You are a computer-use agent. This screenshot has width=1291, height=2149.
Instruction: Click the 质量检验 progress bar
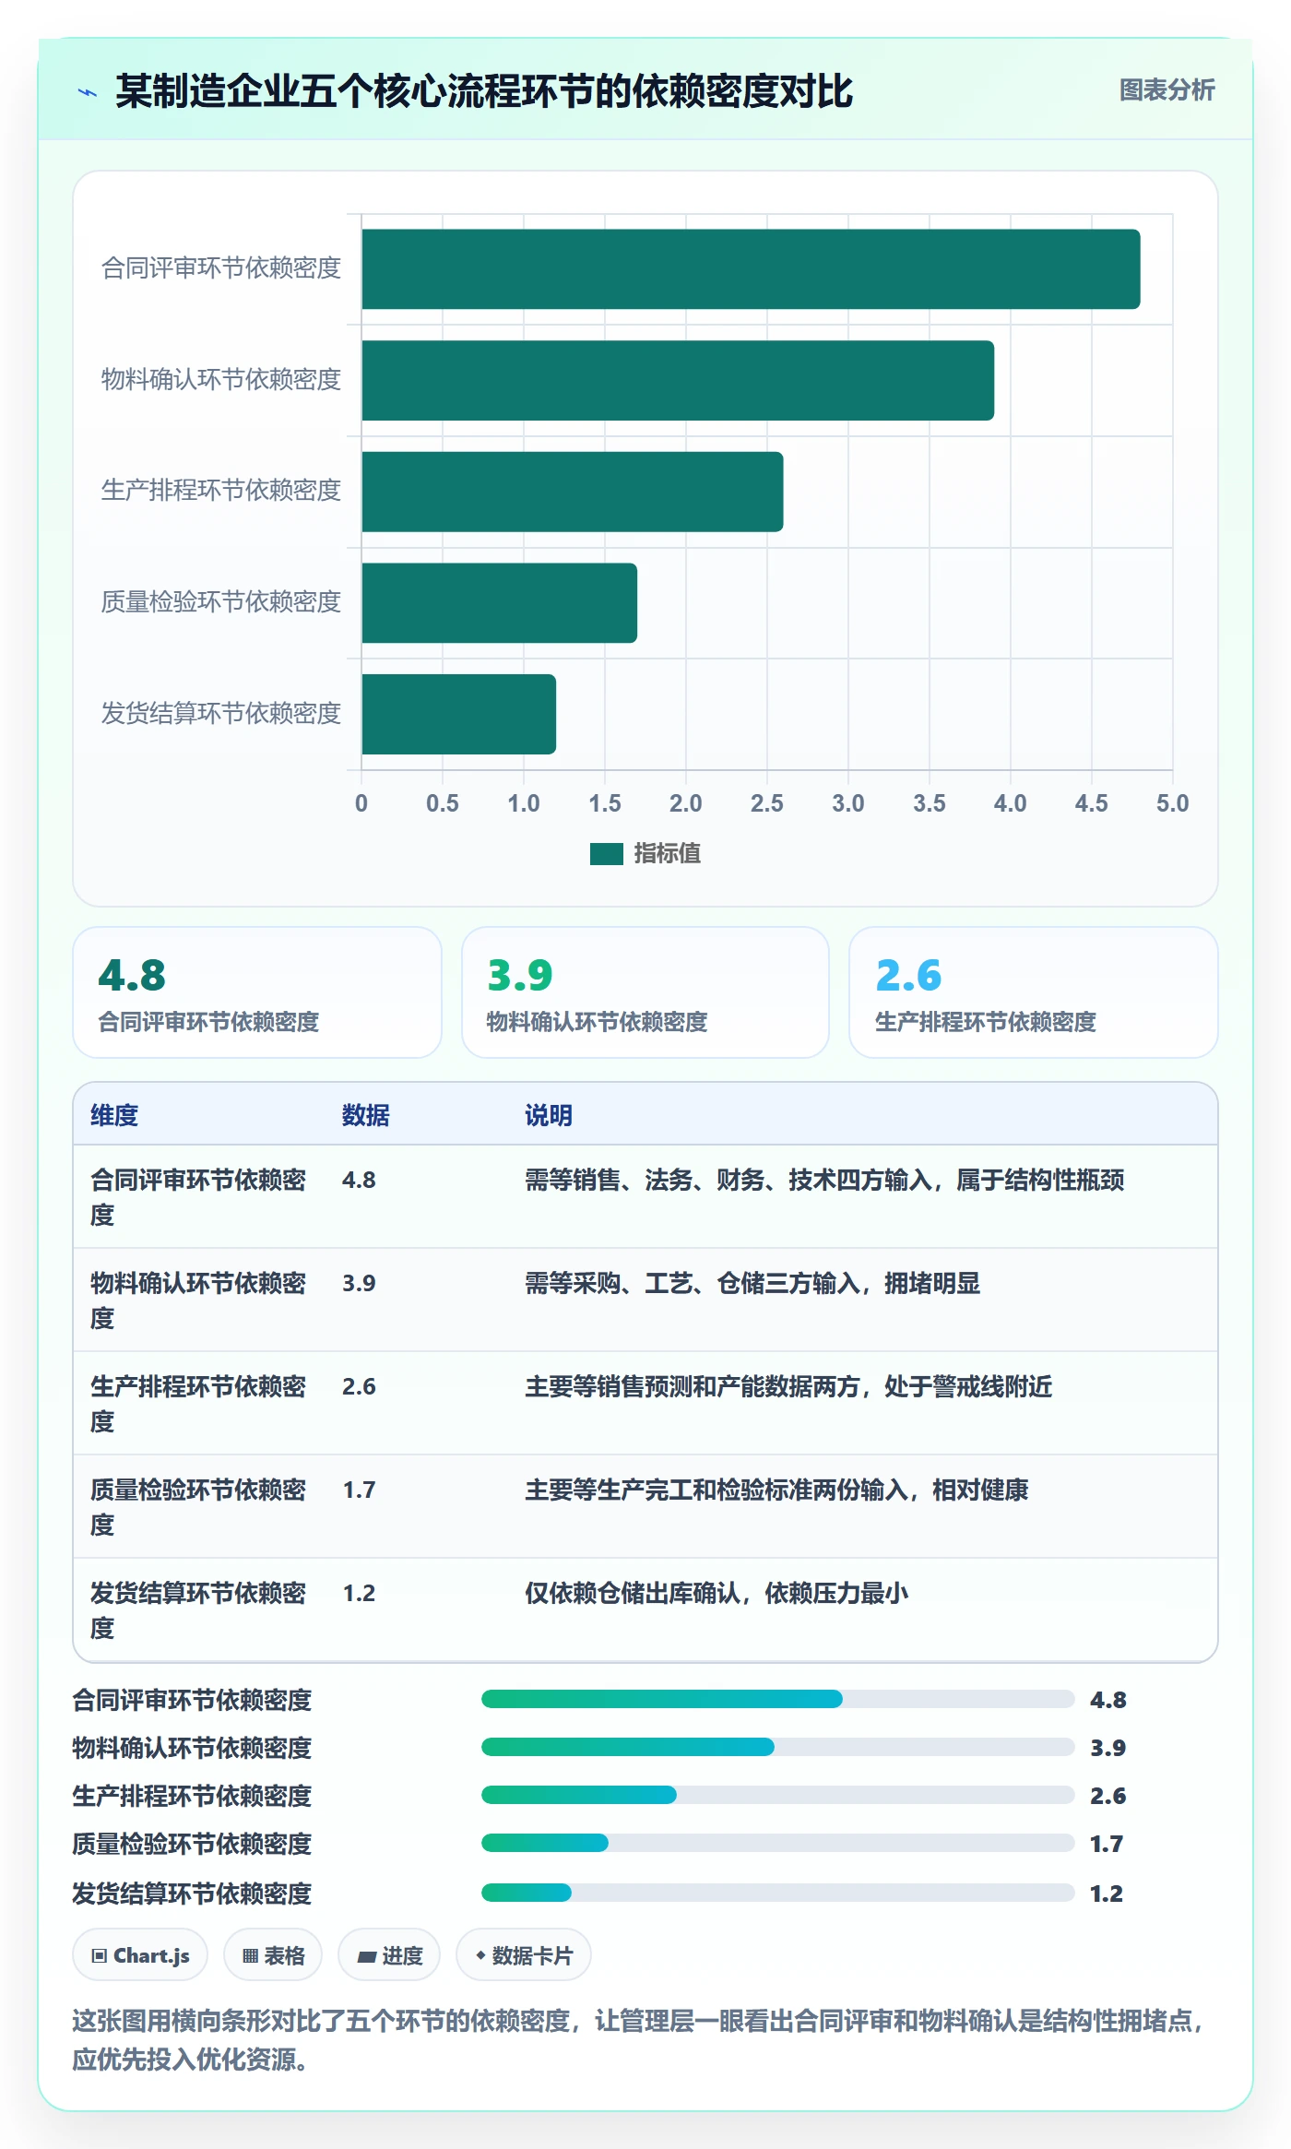(x=778, y=1843)
